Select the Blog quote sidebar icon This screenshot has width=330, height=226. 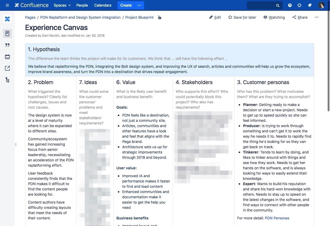pyautogui.click(x=7, y=45)
